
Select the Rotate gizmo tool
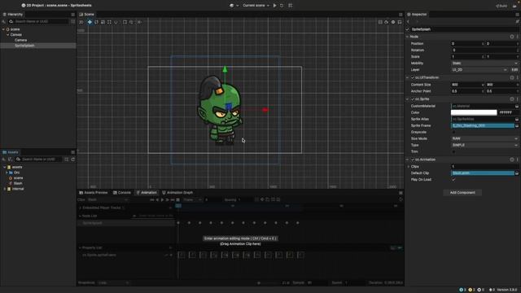pyautogui.click(x=96, y=22)
